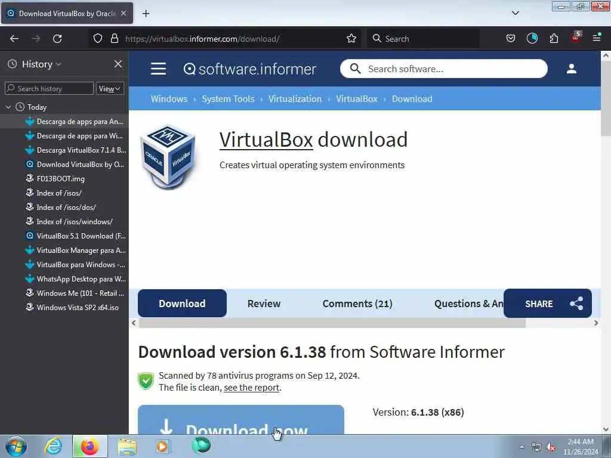Click the muted volume tray icon
This screenshot has height=458, width=611.
tap(551, 447)
